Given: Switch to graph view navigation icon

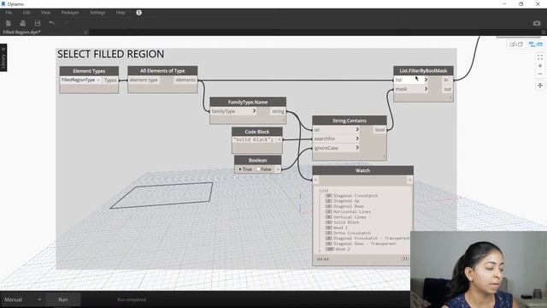Looking at the screenshot, I should pos(536,44).
